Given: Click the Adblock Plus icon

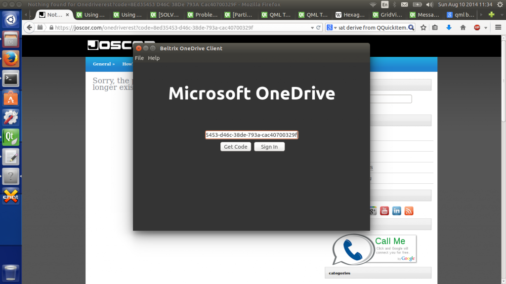Looking at the screenshot, I should coord(477,28).
